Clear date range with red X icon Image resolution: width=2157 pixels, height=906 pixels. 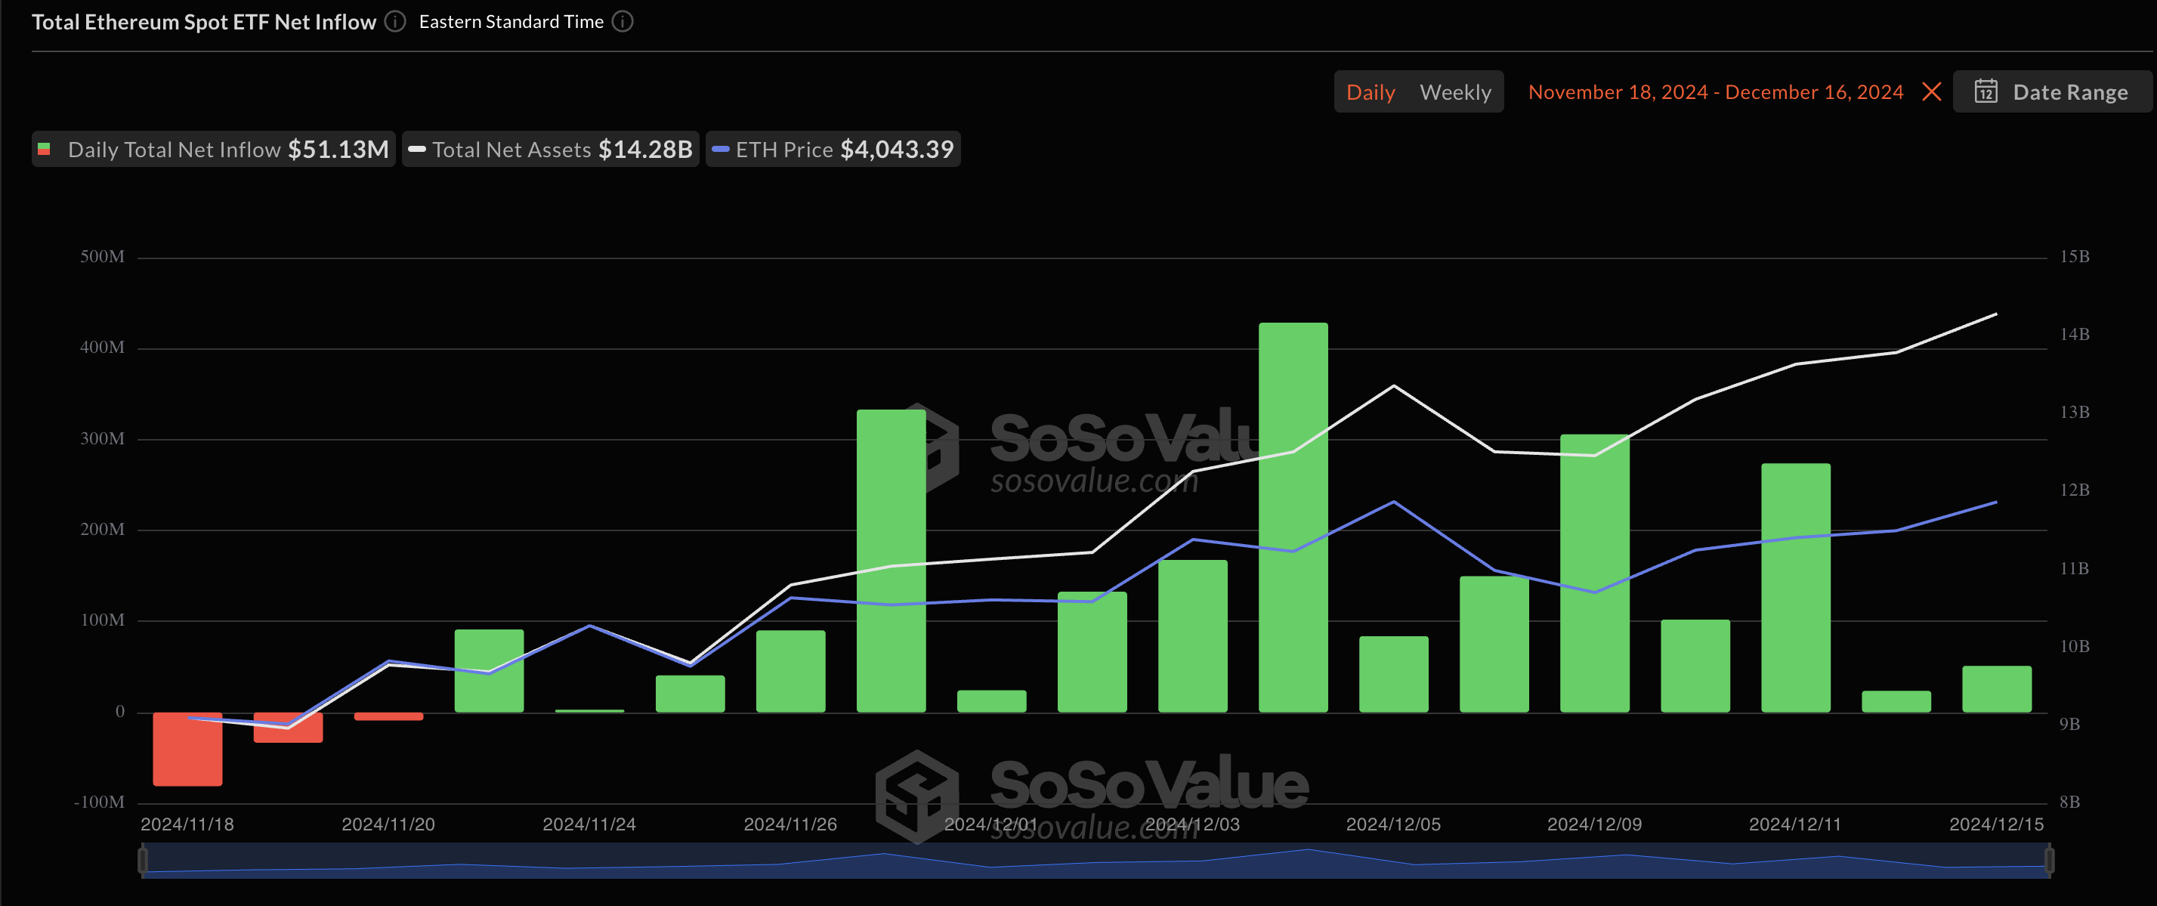(1931, 92)
